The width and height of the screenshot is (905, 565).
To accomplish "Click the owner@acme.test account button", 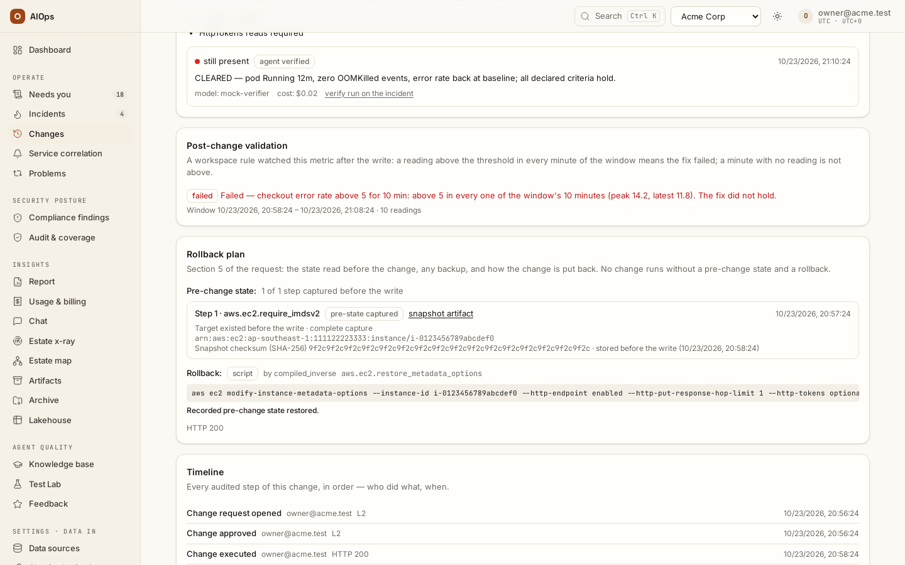I will [845, 16].
